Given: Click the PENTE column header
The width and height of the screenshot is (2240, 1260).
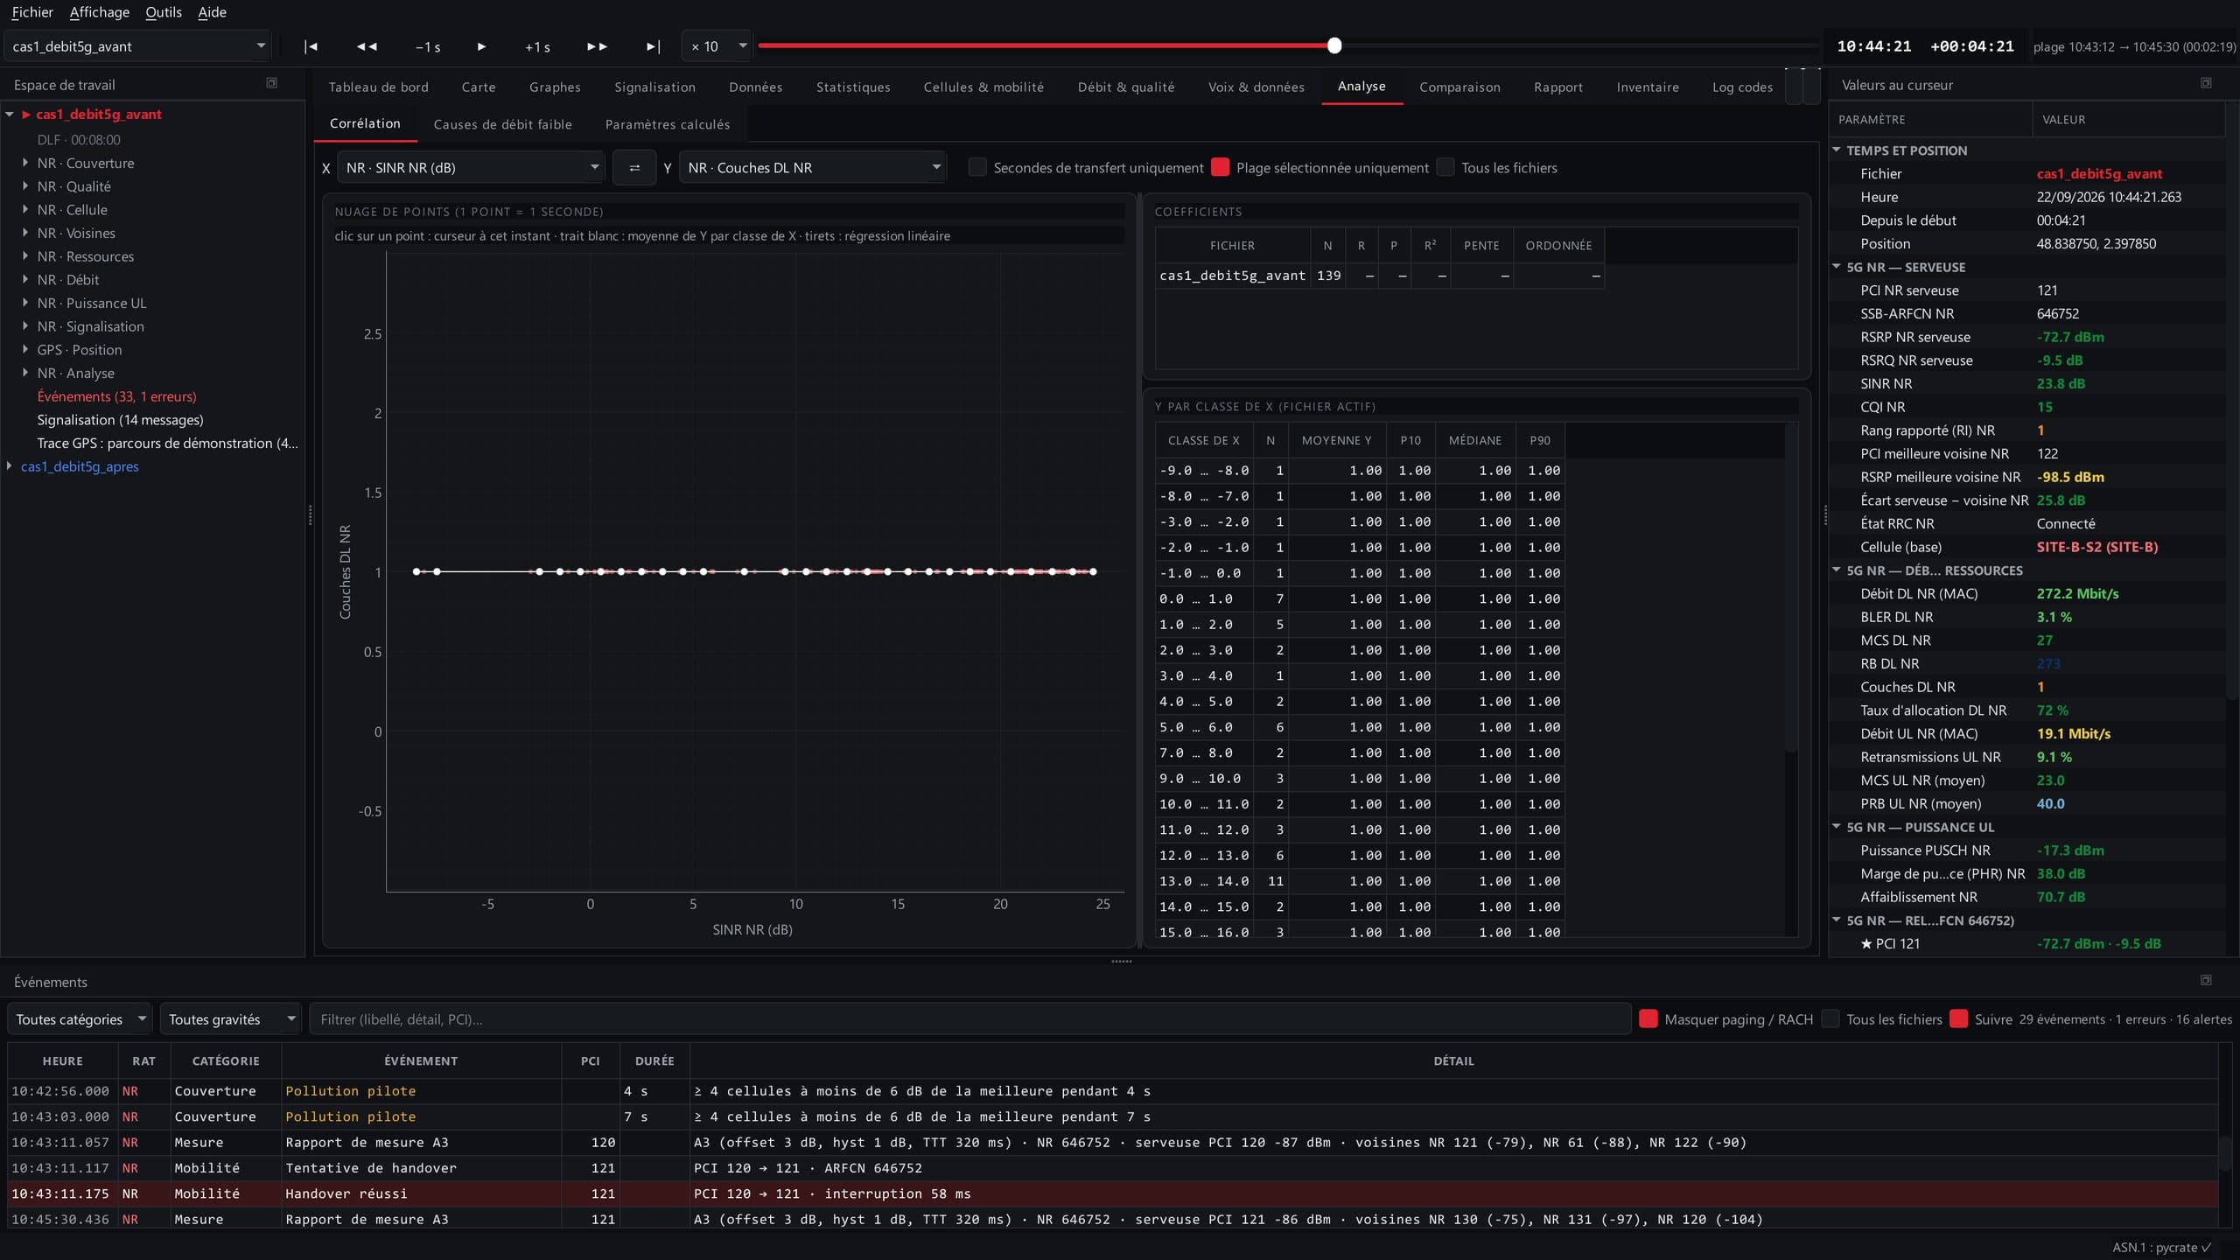Looking at the screenshot, I should [x=1481, y=246].
